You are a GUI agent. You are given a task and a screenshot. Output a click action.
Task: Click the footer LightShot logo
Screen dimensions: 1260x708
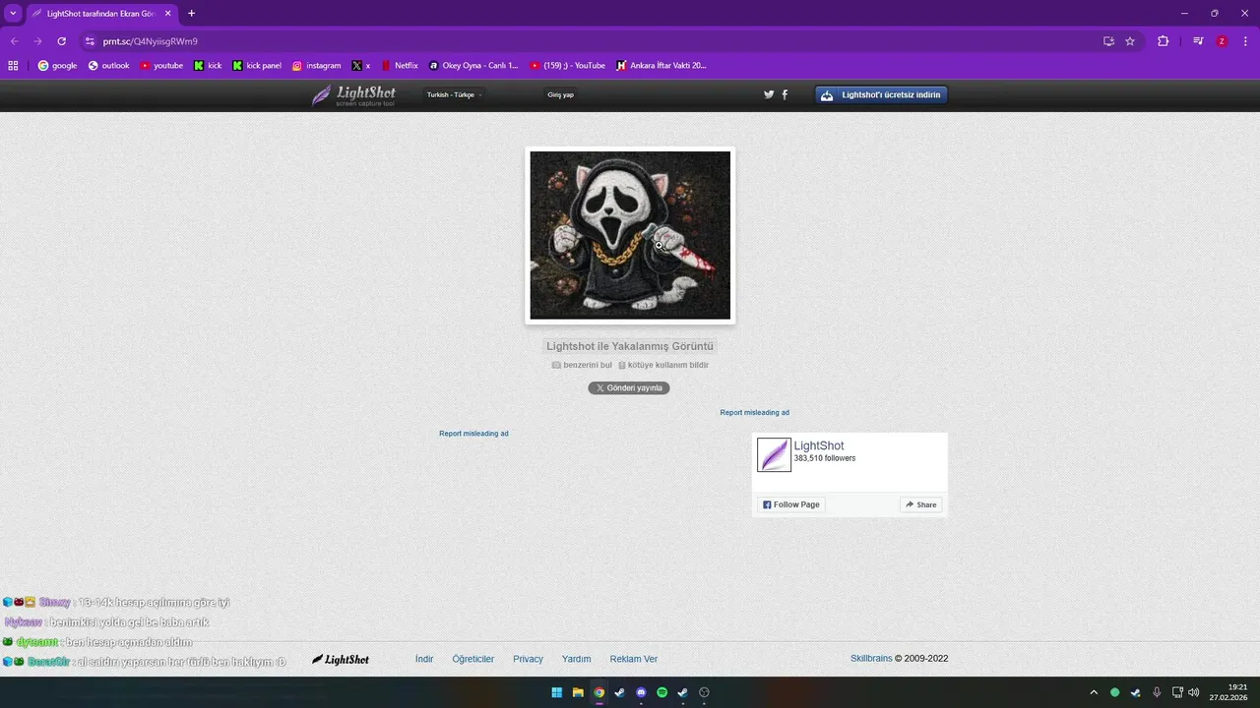pos(341,659)
